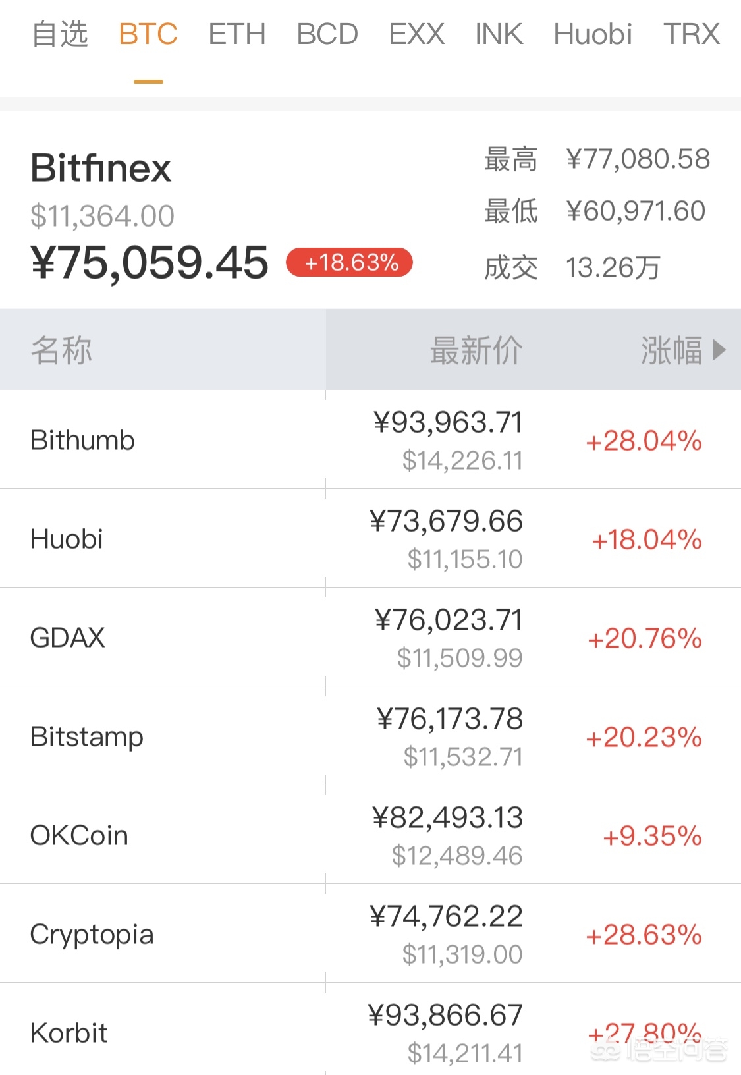
Task: Click the 名称 column header
Action: point(61,350)
